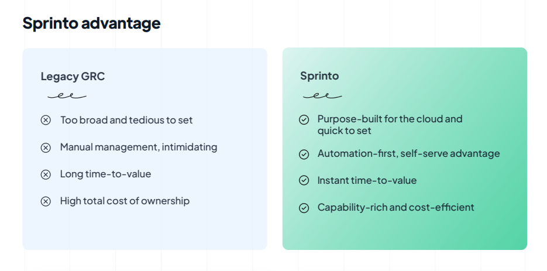Click the squiggle flourish under Sprinto heading
The height and width of the screenshot is (271, 547).
point(322,95)
